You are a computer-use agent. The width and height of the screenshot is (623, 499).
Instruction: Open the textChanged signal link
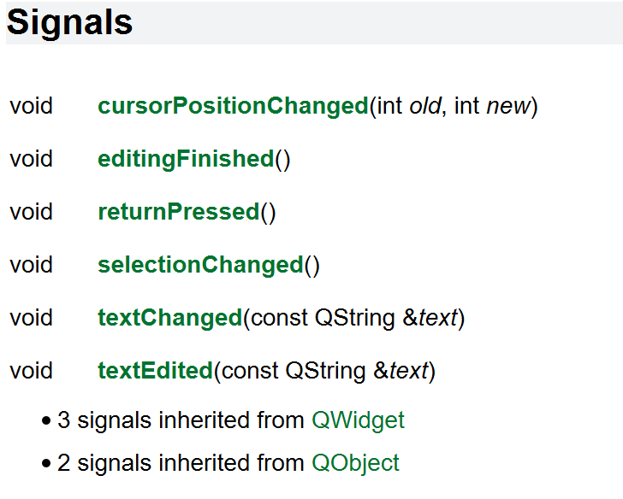170,318
